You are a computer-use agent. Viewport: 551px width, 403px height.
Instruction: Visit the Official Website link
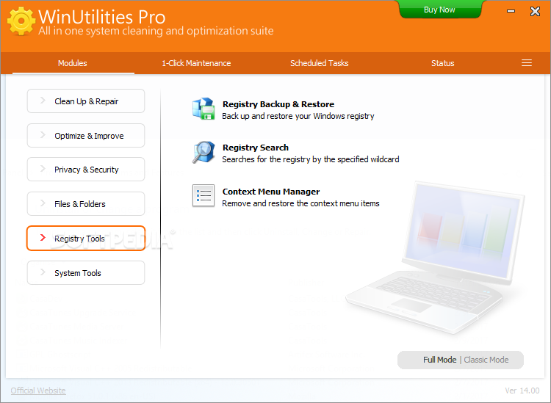point(38,391)
